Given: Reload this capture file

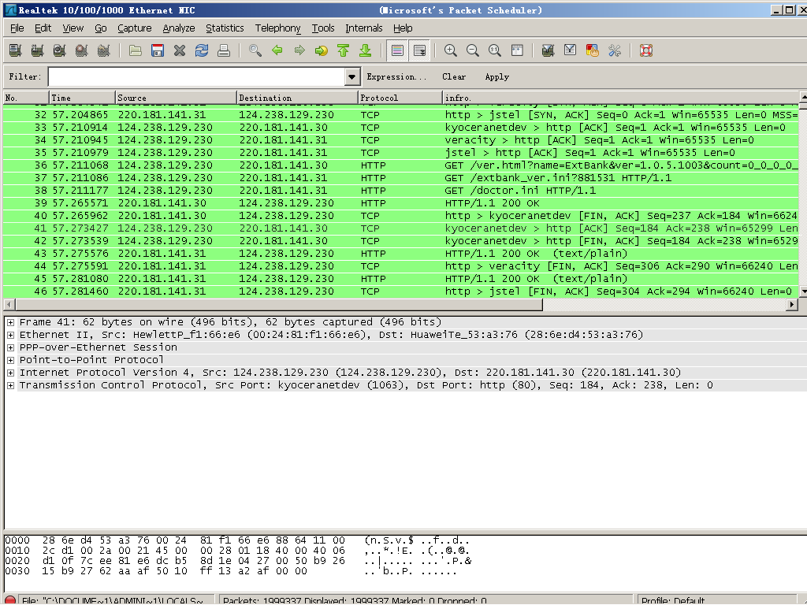Looking at the screenshot, I should pos(202,50).
